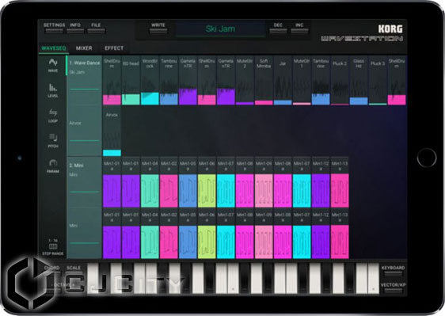The height and width of the screenshot is (316, 445).
Task: Select the Woodblock step
Action: [150, 80]
